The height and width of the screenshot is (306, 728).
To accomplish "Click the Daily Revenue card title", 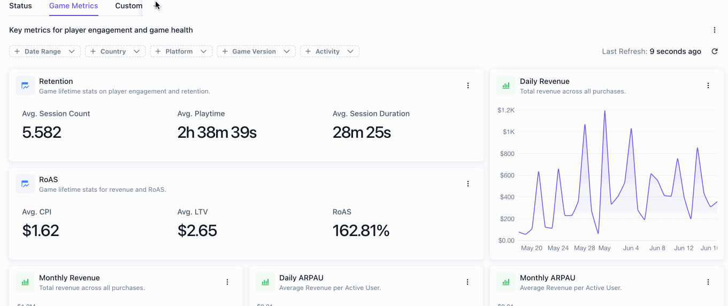I will (x=545, y=81).
